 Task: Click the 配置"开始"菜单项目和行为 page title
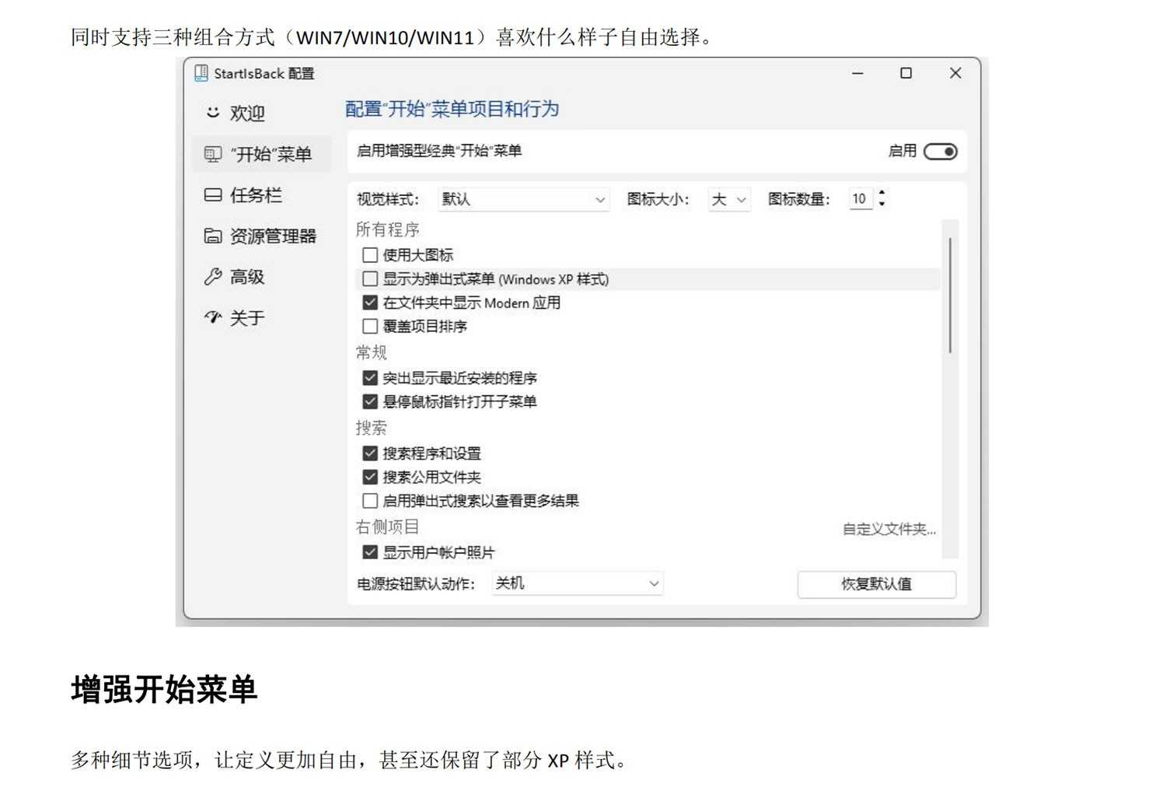(x=452, y=109)
